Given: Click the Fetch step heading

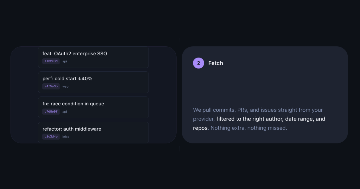Looking at the screenshot, I should [215, 63].
